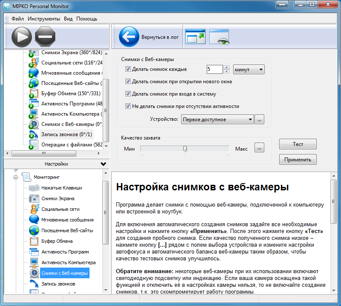The width and height of the screenshot is (341, 306).
Task: Click the blue back arrow icon
Action: [129, 37]
